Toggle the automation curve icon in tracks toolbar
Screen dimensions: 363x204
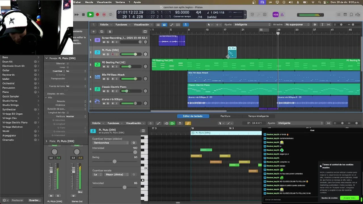(172, 25)
